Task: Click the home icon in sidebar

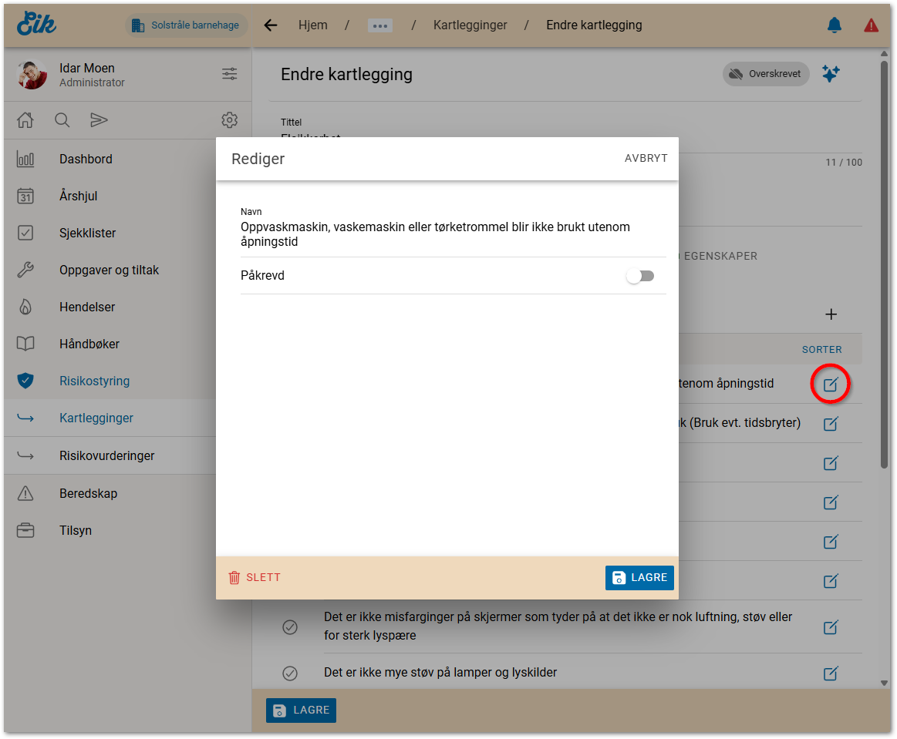Action: pyautogui.click(x=25, y=120)
